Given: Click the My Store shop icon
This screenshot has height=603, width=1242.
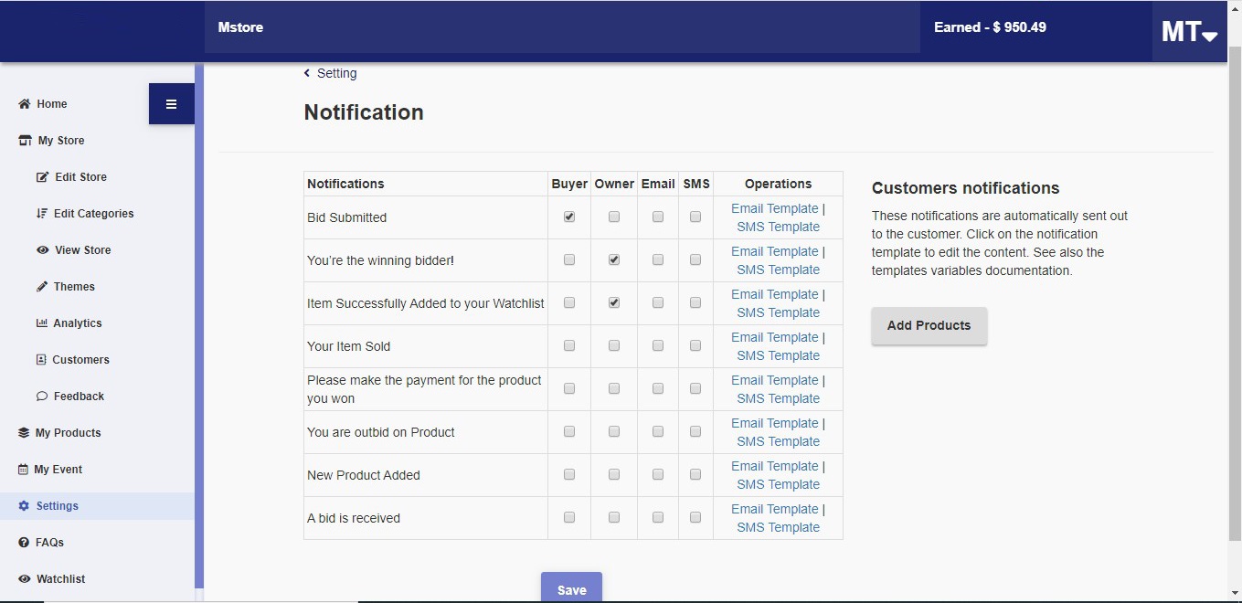Looking at the screenshot, I should [x=25, y=141].
